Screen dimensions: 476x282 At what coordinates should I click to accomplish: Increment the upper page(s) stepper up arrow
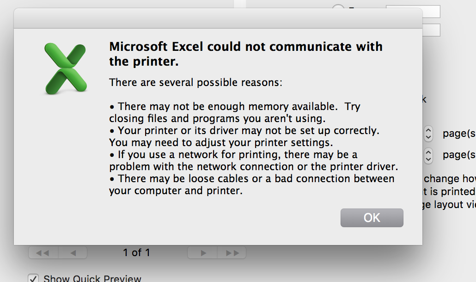[x=428, y=130]
